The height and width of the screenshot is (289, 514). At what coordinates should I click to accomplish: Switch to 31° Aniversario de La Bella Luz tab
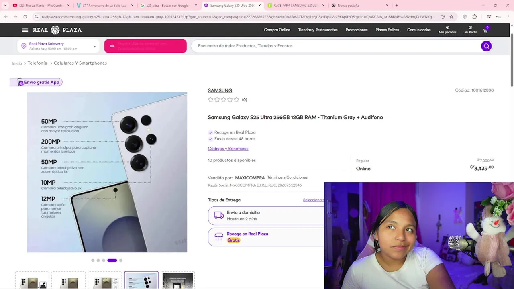(105, 6)
